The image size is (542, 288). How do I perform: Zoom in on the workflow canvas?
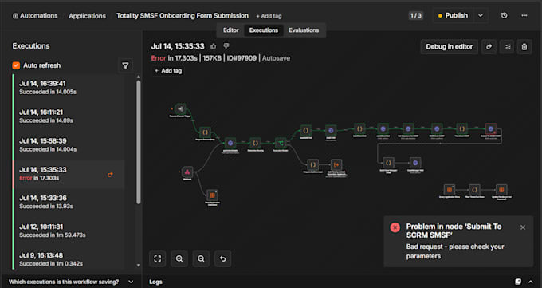pyautogui.click(x=179, y=258)
